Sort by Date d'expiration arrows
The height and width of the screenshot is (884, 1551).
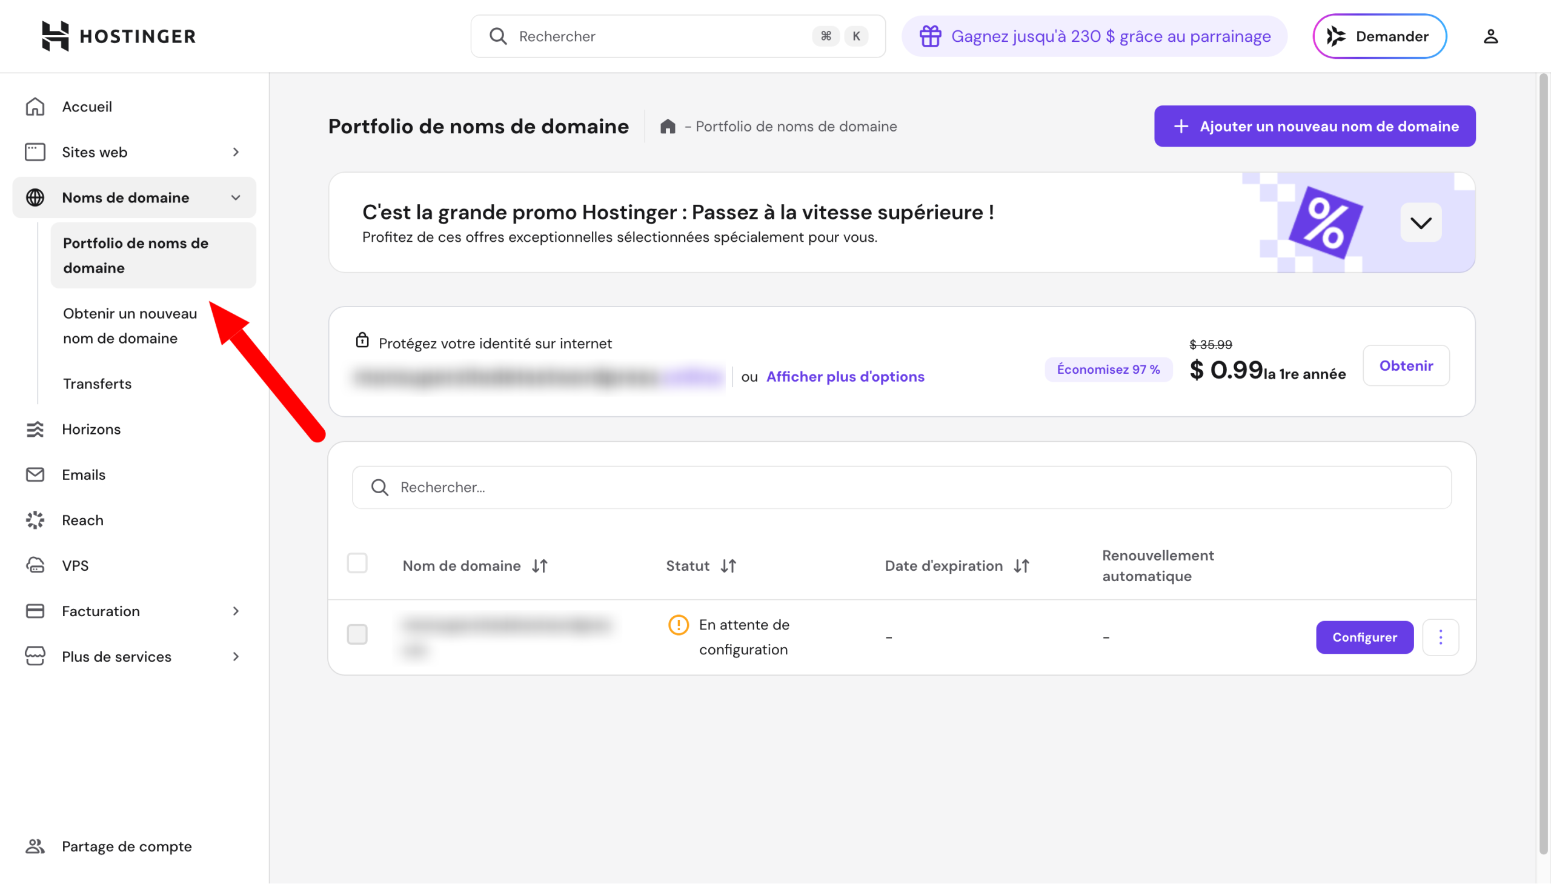pyautogui.click(x=1021, y=567)
